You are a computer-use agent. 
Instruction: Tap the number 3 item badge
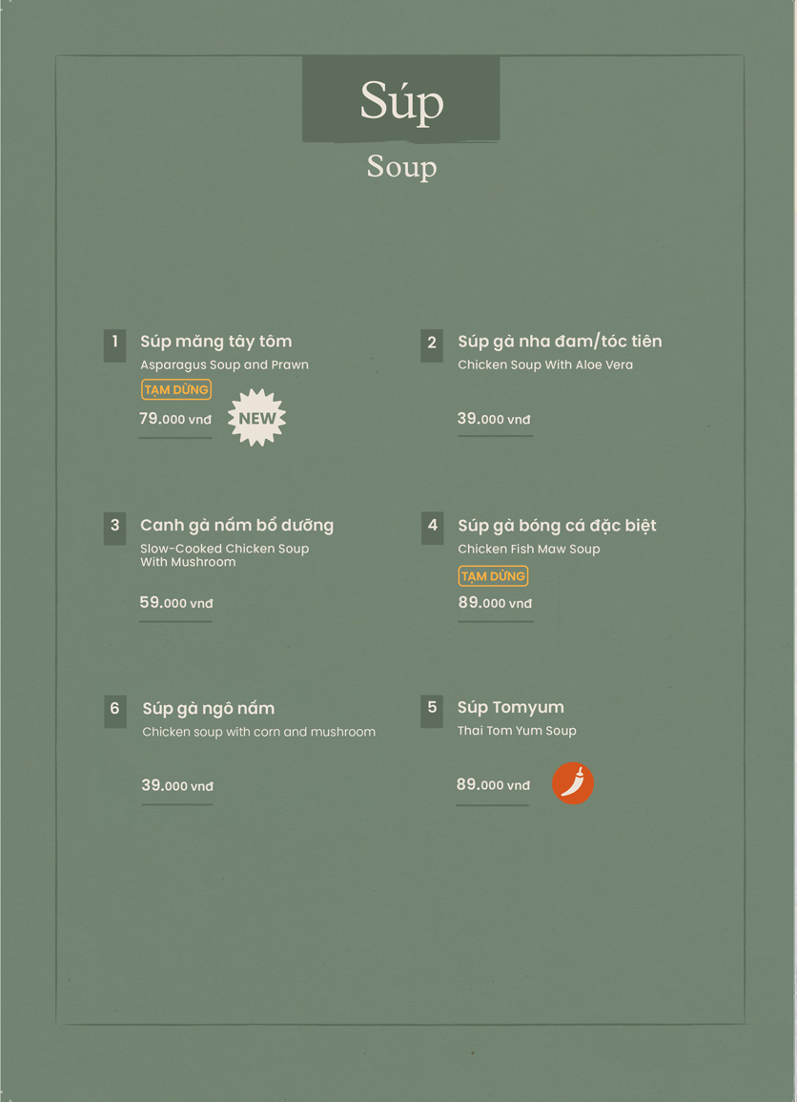point(114,528)
